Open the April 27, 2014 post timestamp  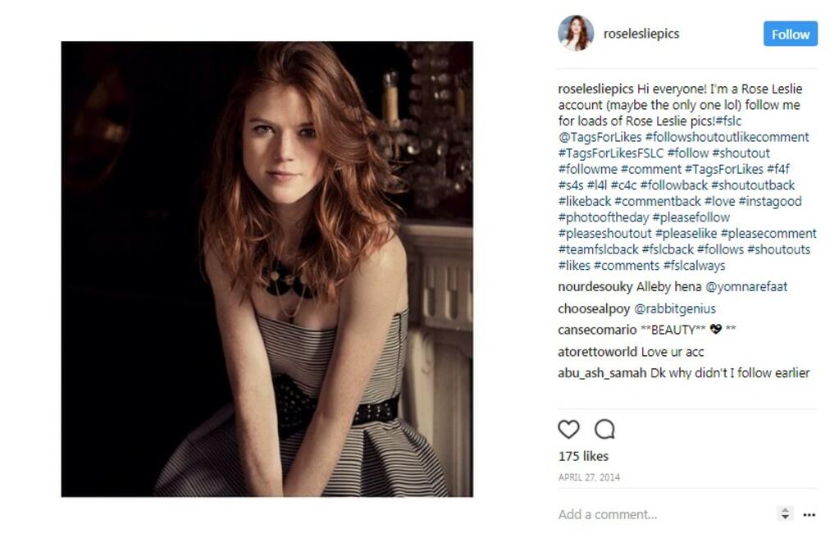tap(589, 477)
